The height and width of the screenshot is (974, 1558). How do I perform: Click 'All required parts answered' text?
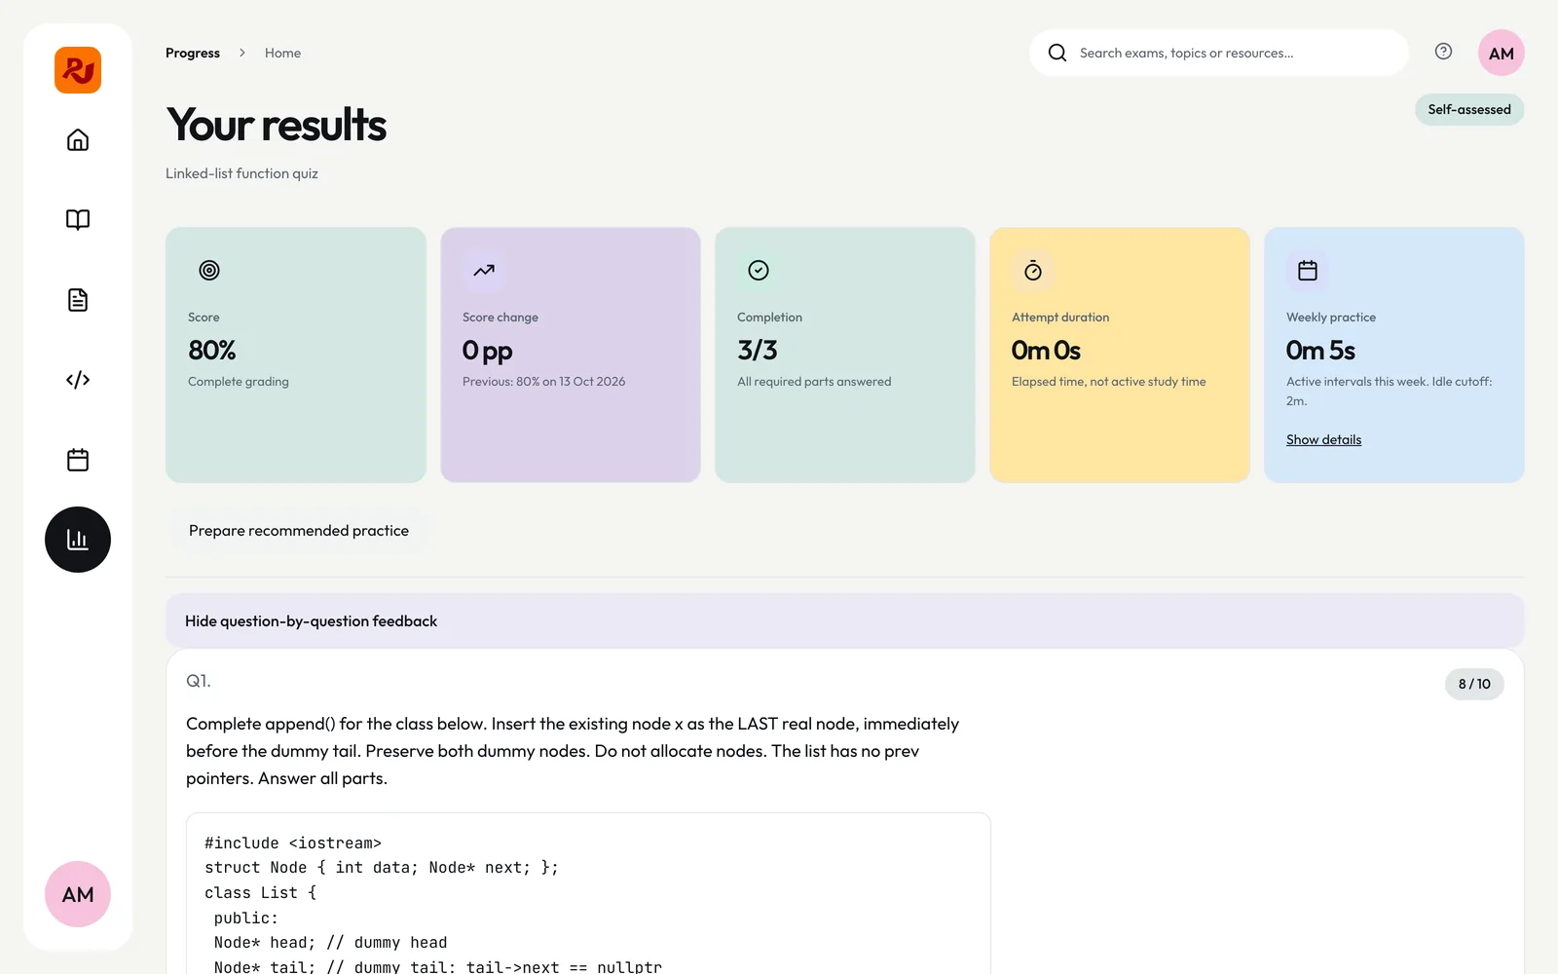point(814,382)
